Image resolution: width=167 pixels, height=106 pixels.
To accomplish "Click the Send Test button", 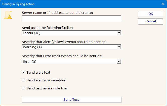I will 71,100.
